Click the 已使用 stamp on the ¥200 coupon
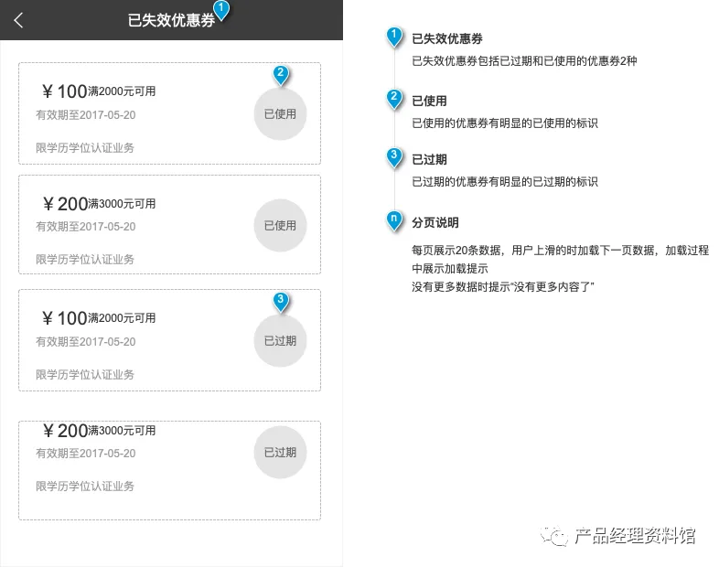 point(280,226)
